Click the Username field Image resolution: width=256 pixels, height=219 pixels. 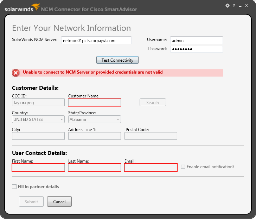[197, 40]
